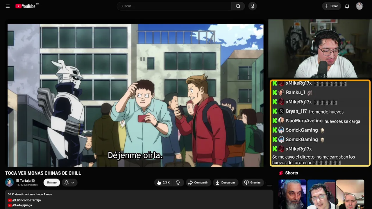Viewport: 372px width, 209px height.
Task: Click the red Shorts logo icon
Action: click(x=281, y=173)
